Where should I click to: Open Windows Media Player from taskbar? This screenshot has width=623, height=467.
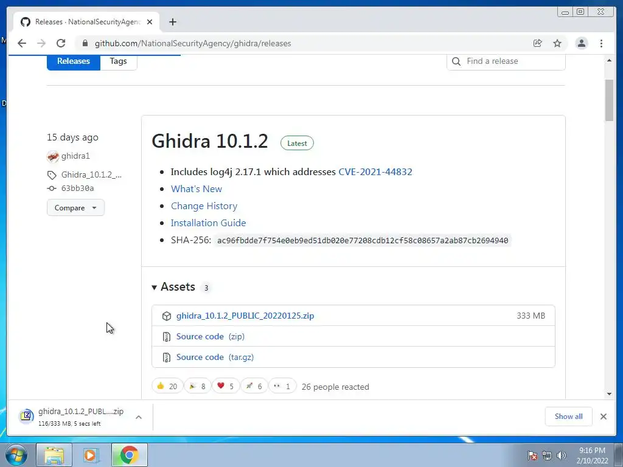(91, 455)
